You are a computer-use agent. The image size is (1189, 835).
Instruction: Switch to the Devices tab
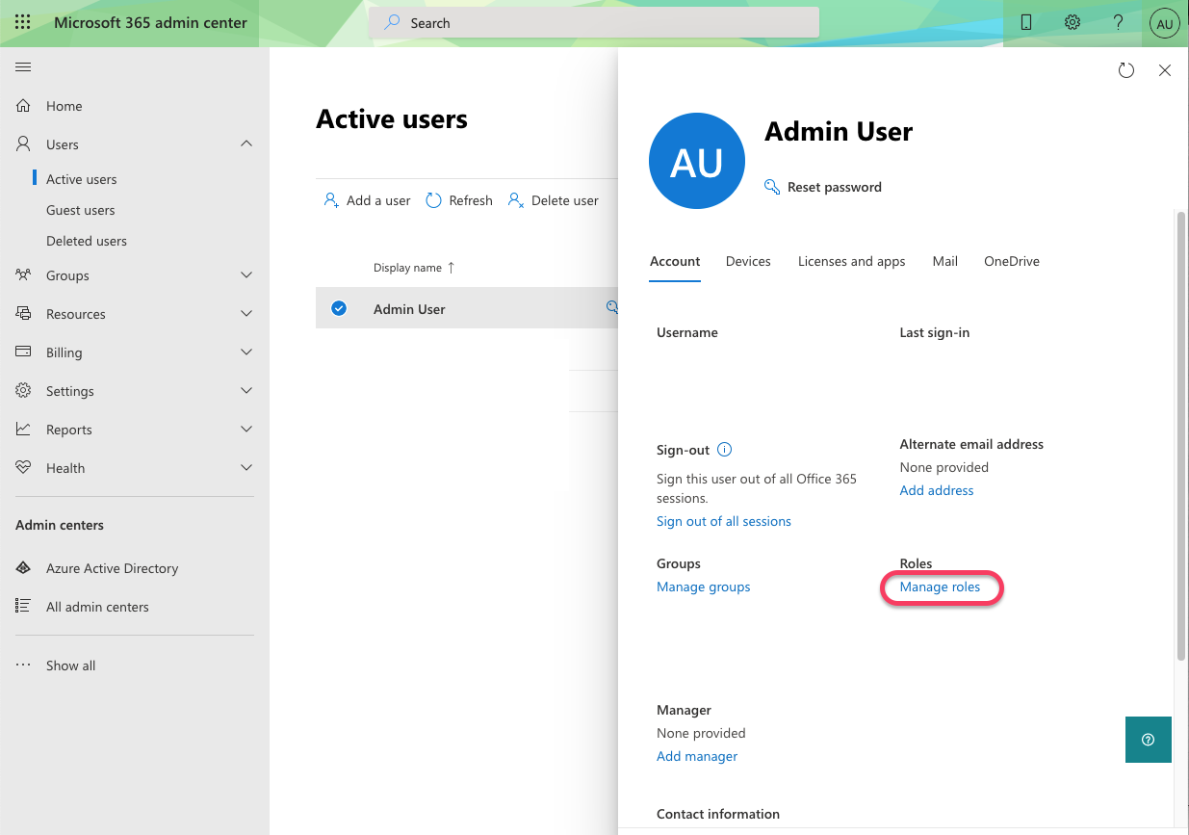pyautogui.click(x=748, y=261)
